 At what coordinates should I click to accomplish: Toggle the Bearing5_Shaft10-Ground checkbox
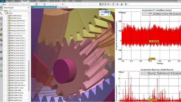point(8,31)
